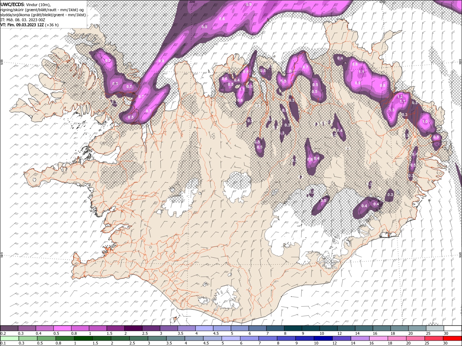Image resolution: width=462 pixels, height=346 pixels.
Task: Select the lavender top-row swatch between 4 and 4.5
Action: pos(204,328)
